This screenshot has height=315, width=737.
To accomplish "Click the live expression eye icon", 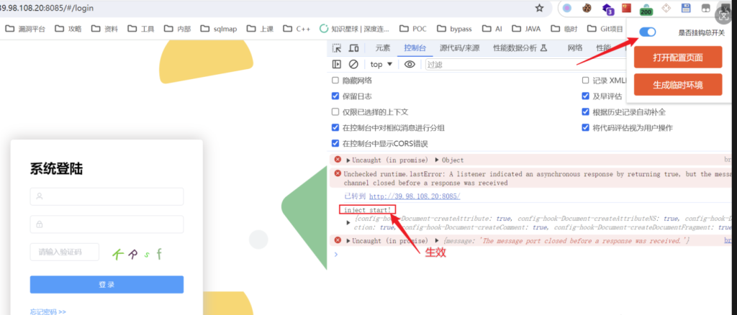I will (410, 64).
